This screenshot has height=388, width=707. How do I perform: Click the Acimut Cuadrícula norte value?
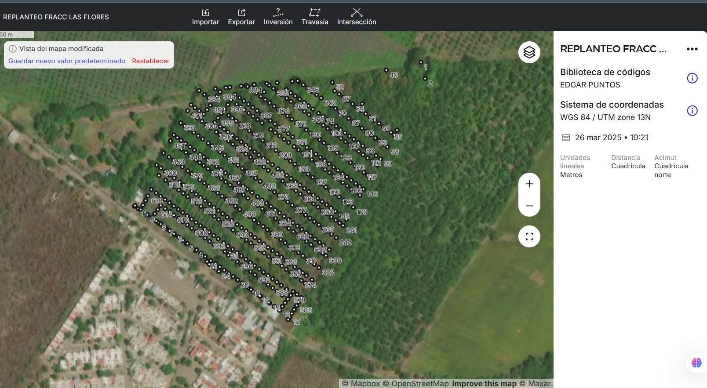pos(671,170)
